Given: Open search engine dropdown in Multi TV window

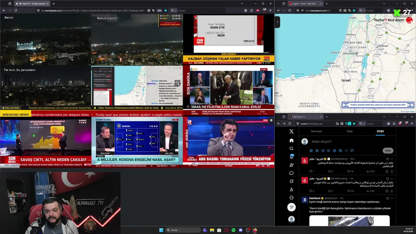Looking at the screenshot, I should tap(173, 10).
